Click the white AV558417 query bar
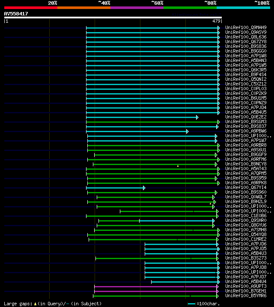 coord(113,18)
